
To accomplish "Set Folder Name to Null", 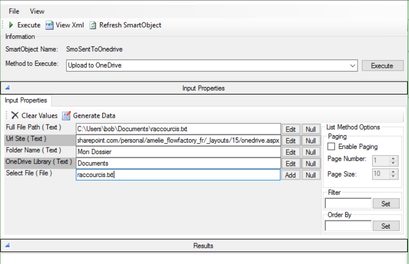I will (311, 152).
